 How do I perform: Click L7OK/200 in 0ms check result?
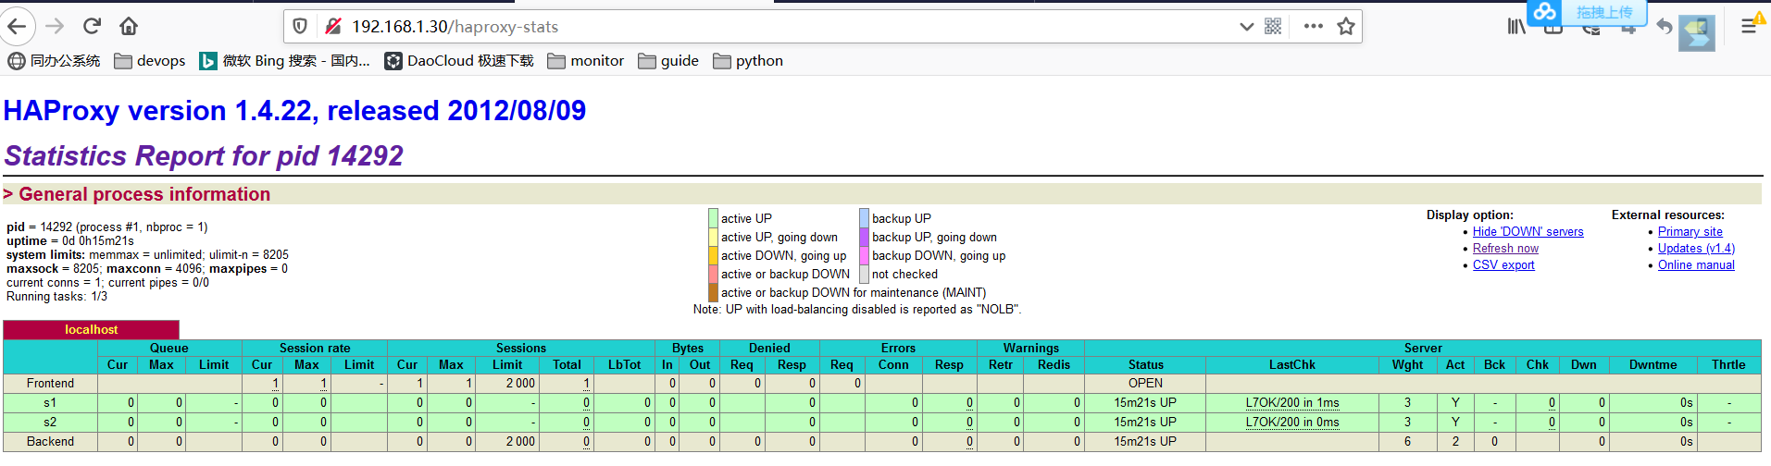pos(1292,423)
